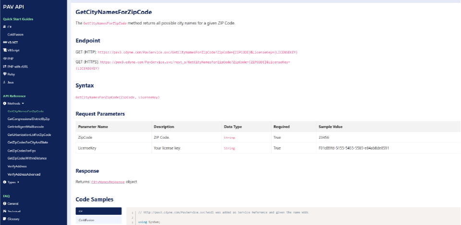The height and width of the screenshot is (225, 461).
Task: Open VerifyAddress method page
Action: (17, 166)
